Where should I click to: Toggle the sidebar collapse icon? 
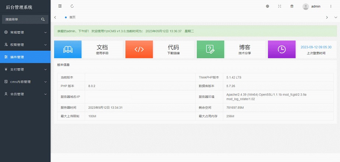pos(60,6)
